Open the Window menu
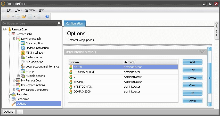Image resolution: width=220 pixels, height=116 pixels. (x=30, y=10)
